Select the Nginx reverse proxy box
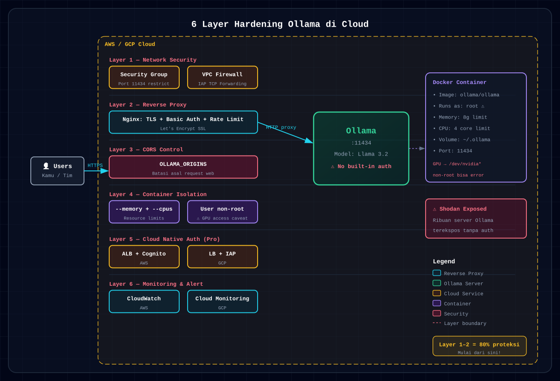560x381 pixels. [183, 122]
